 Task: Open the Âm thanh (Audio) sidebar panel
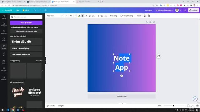4,78
